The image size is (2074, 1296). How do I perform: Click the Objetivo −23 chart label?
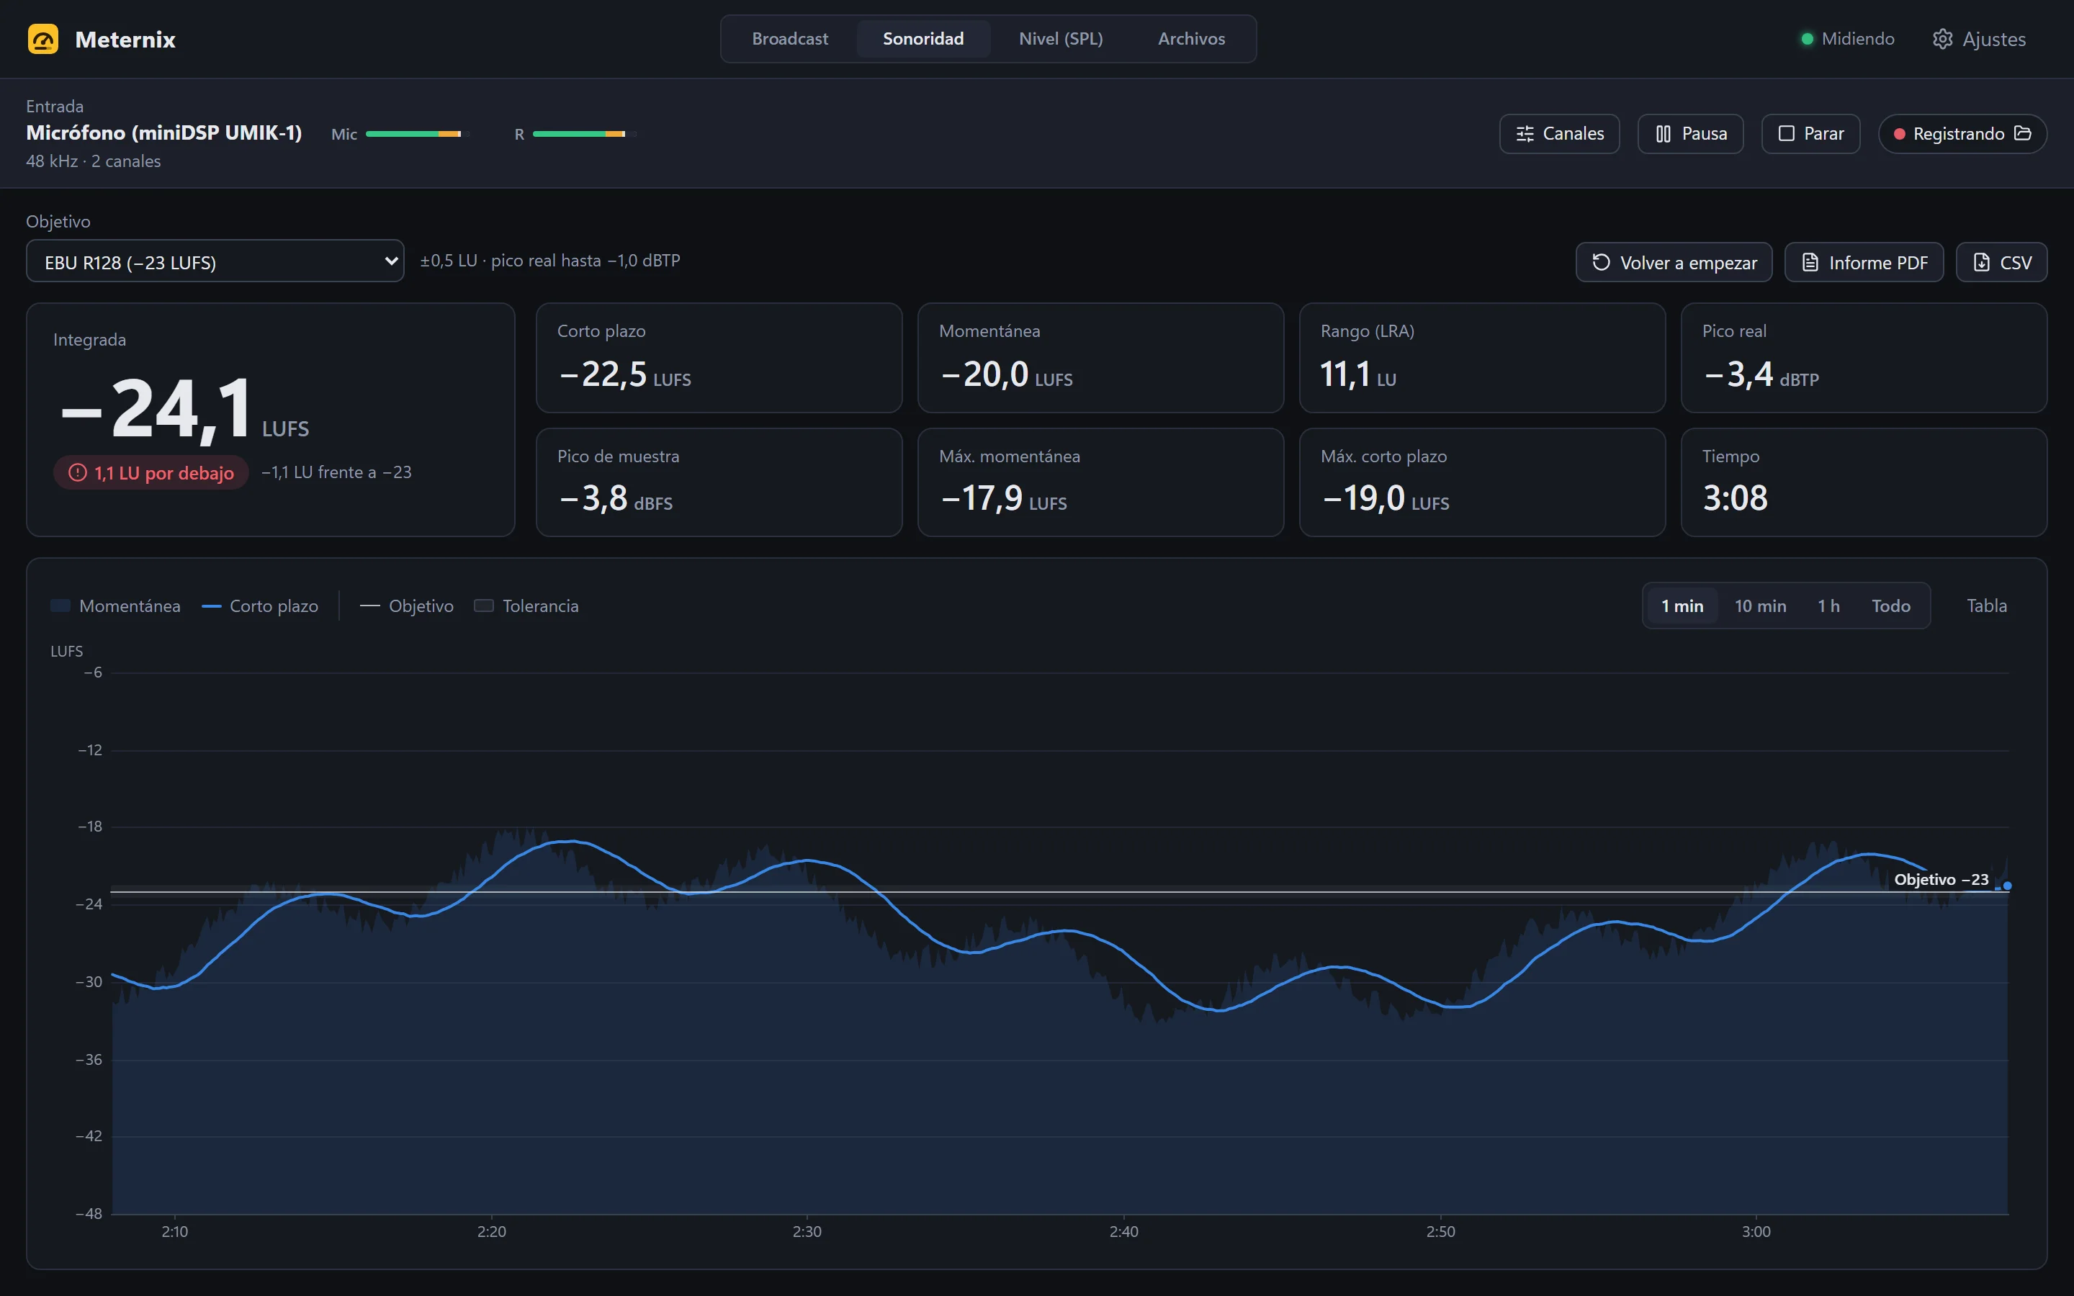[1941, 879]
